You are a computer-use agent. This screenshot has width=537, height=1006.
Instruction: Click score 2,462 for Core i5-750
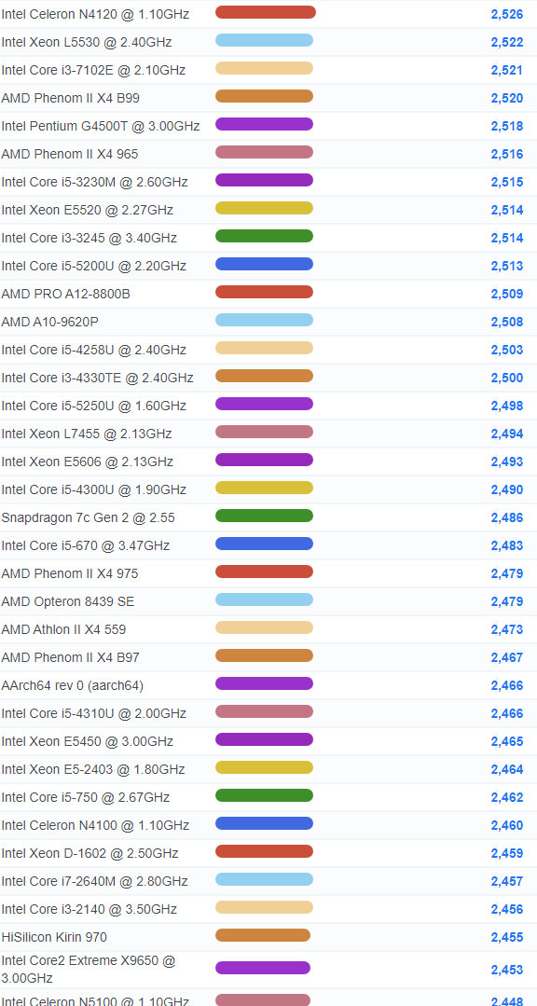pos(507,797)
